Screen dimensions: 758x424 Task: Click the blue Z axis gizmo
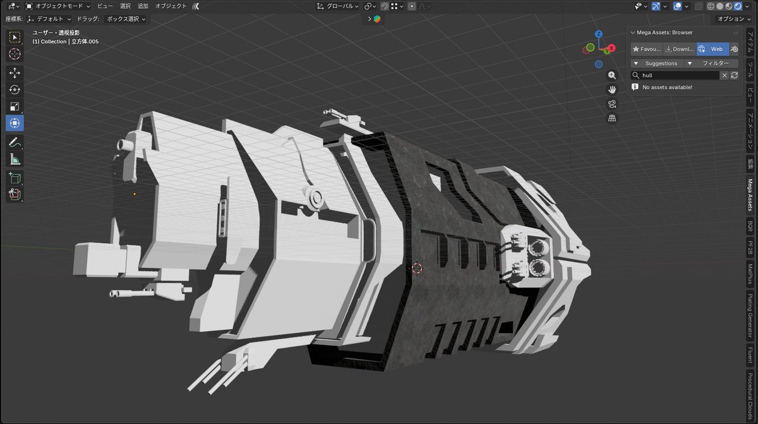point(598,35)
